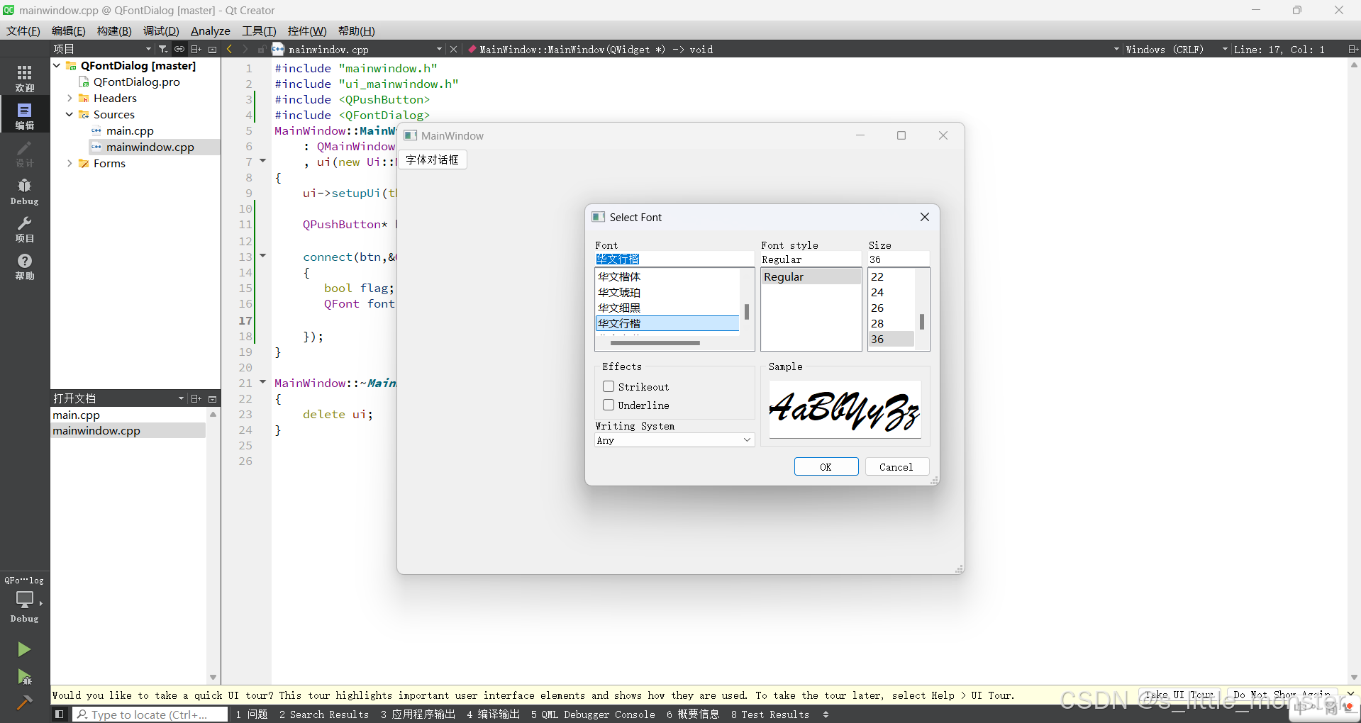Fold the code block at line 13
This screenshot has width=1361, height=723.
point(263,256)
